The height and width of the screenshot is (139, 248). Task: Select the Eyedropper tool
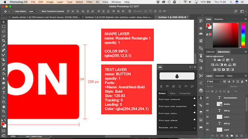[3, 46]
